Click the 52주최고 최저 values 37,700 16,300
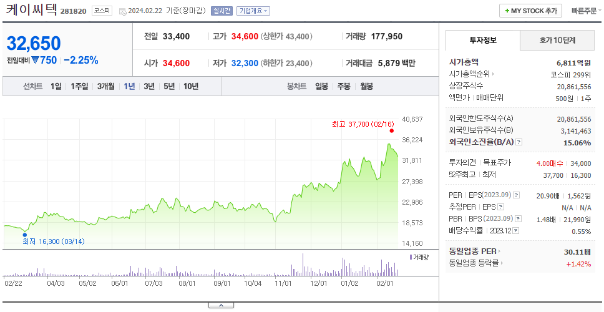The width and height of the screenshot is (604, 312). tap(567, 175)
